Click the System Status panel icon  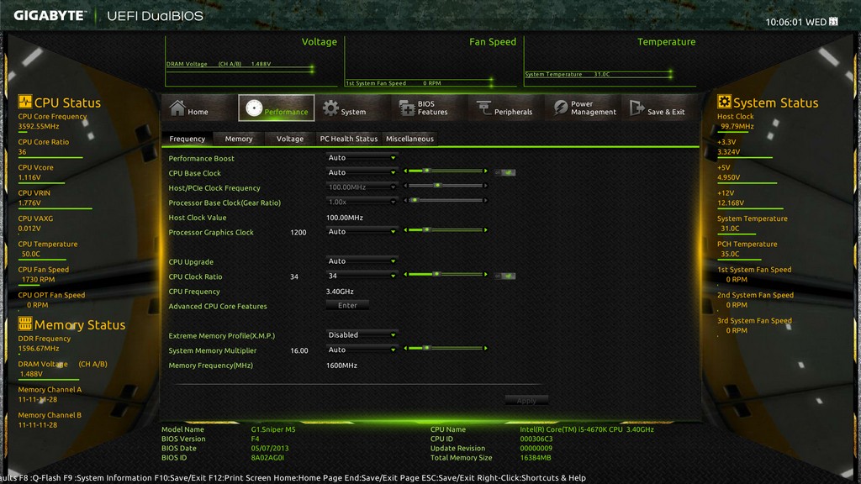(x=724, y=102)
